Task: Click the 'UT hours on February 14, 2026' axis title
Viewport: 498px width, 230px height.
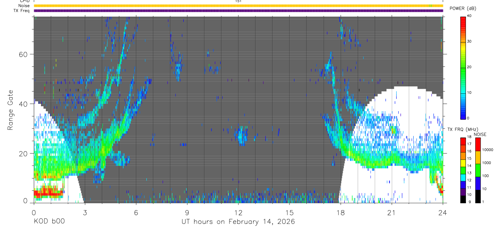Action: (x=238, y=222)
